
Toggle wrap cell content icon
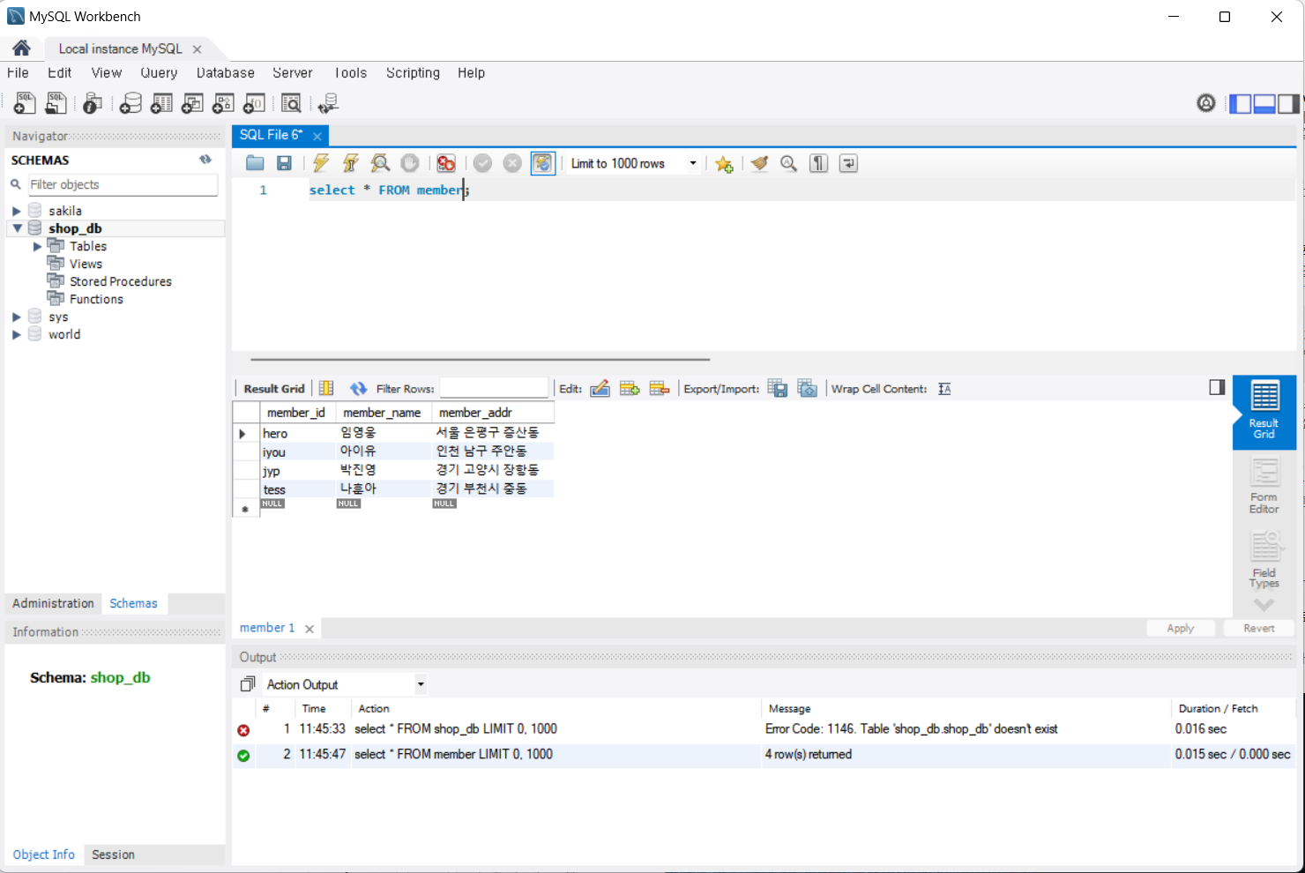click(944, 389)
